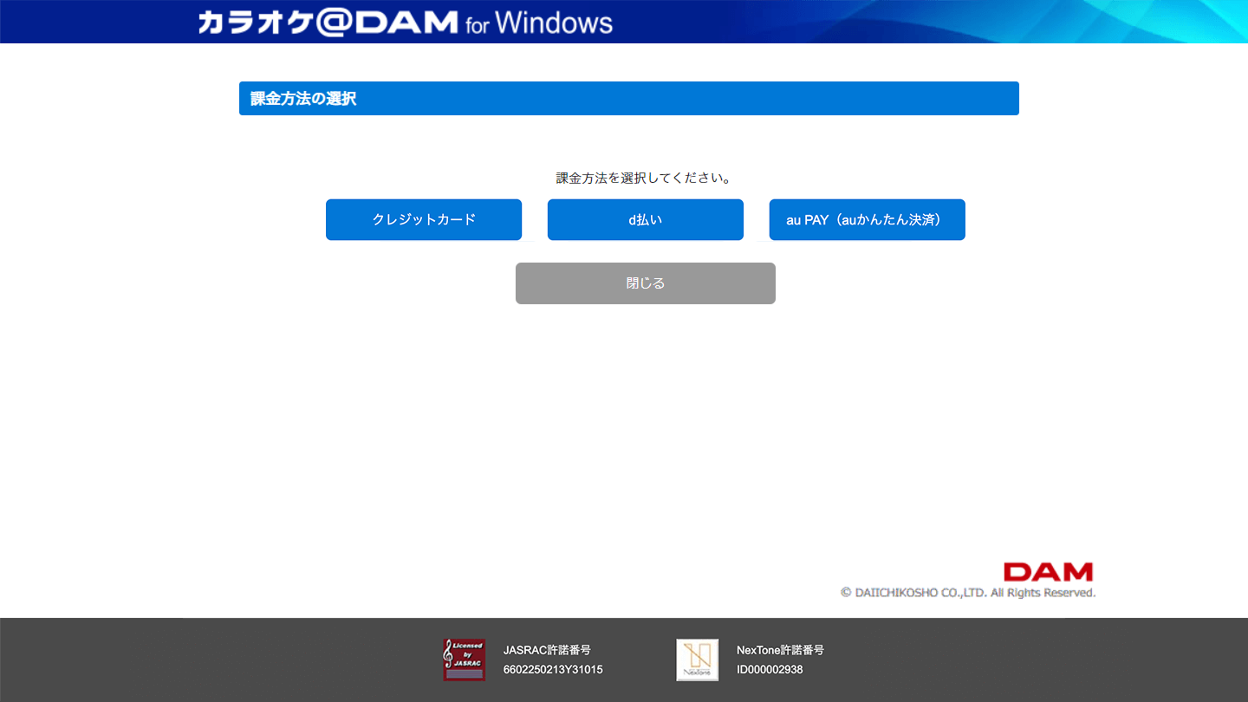Click the クレジットカード payment button

[x=424, y=219]
